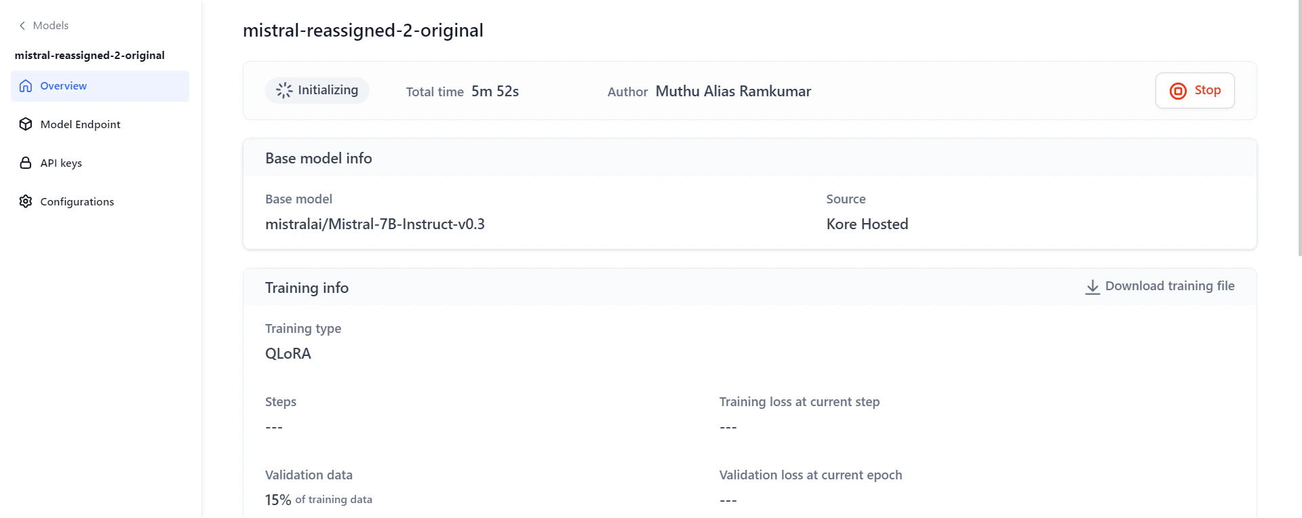Click Download training file
Viewport: 1302px width, 518px height.
[x=1170, y=285]
